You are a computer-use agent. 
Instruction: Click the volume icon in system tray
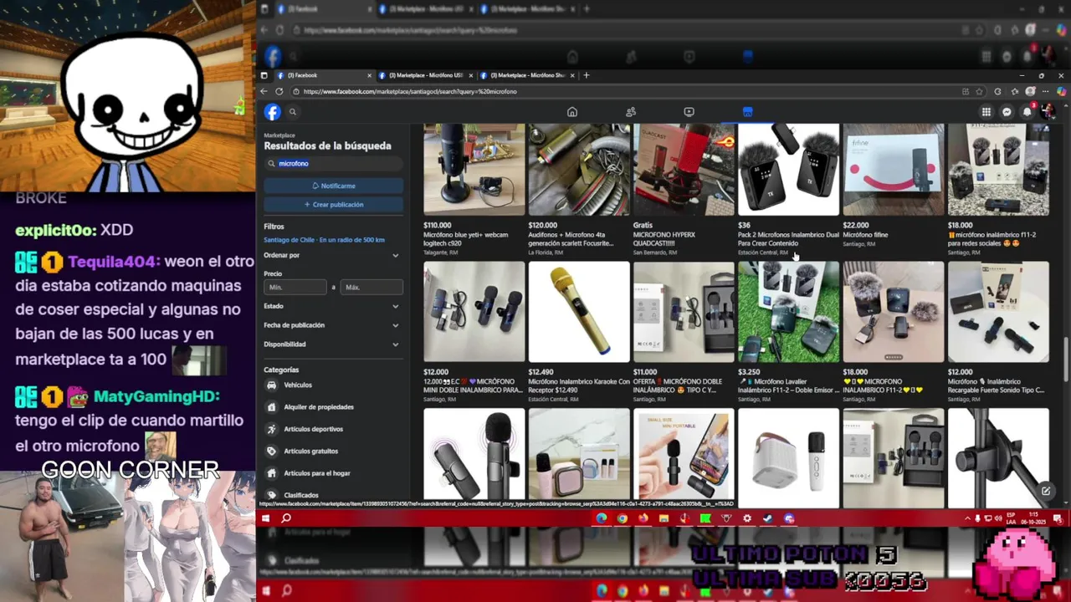click(998, 518)
